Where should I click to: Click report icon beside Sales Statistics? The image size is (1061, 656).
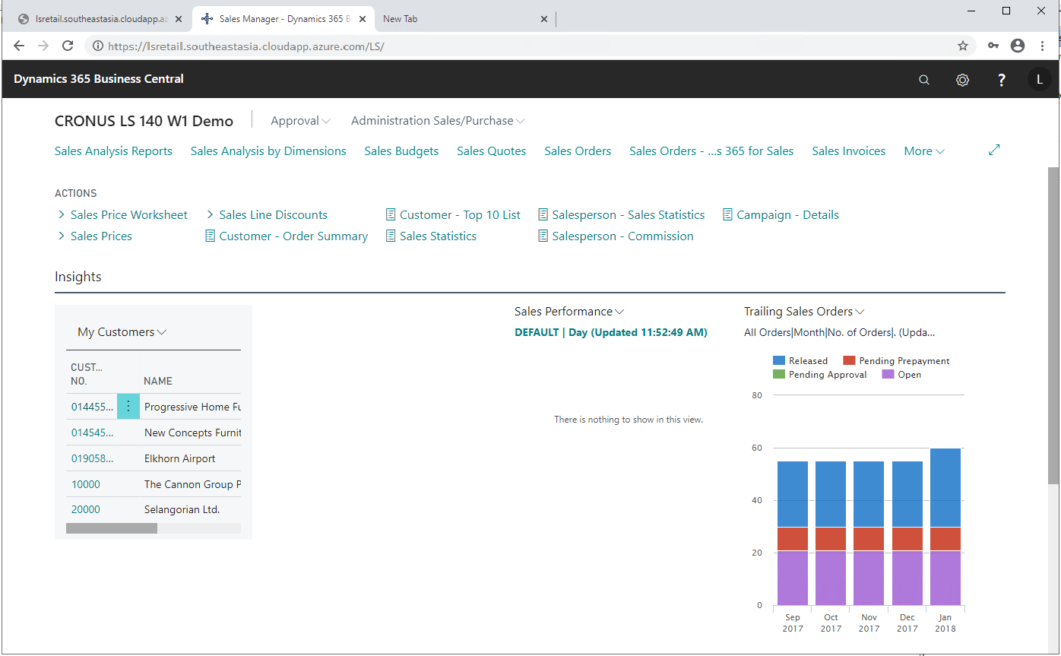pyautogui.click(x=391, y=236)
